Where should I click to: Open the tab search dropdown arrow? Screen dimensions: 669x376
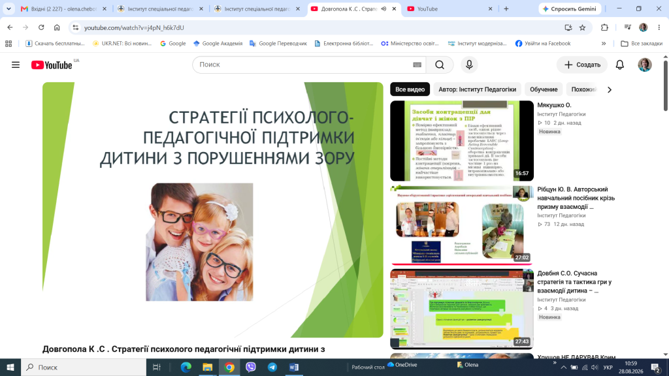(x=8, y=8)
